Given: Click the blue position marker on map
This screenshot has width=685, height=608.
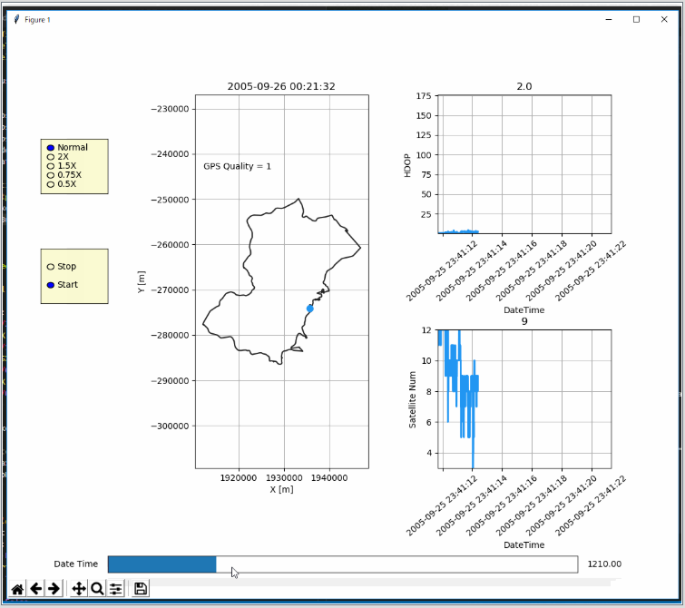Looking at the screenshot, I should (310, 309).
